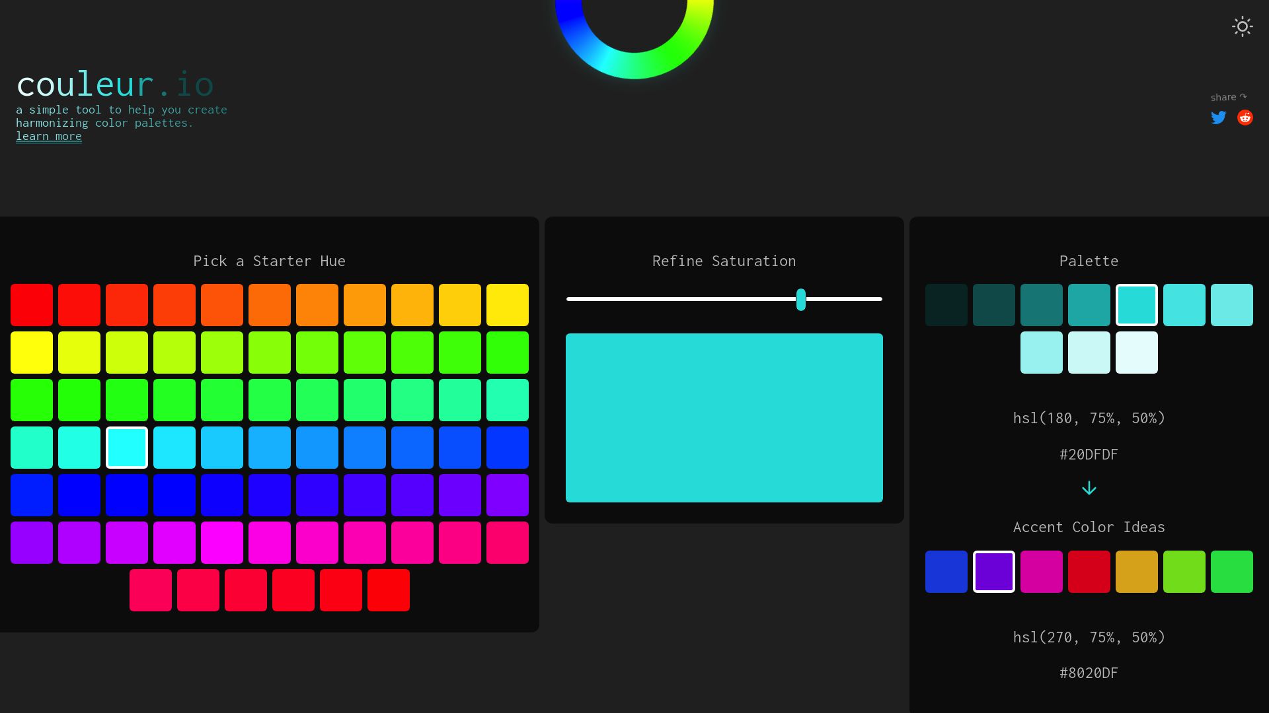Select the near-white lightest palette swatch
Screen dimensions: 1269x713
1137,353
